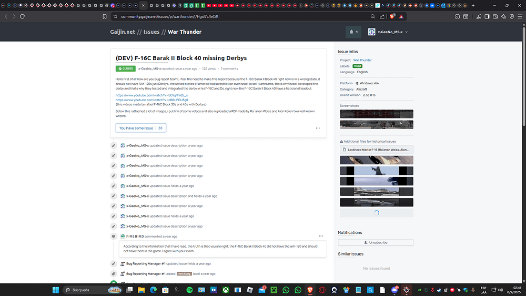Open the first YouTube link in the description
The width and height of the screenshot is (526, 296).
[x=151, y=95]
